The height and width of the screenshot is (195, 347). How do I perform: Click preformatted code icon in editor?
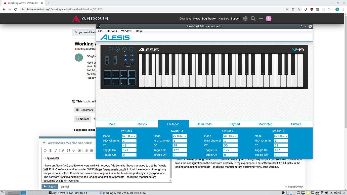click(74, 151)
